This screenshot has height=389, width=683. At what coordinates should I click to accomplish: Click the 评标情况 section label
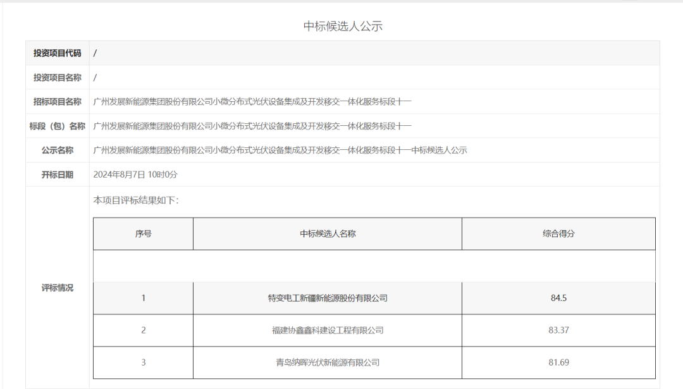click(x=57, y=288)
